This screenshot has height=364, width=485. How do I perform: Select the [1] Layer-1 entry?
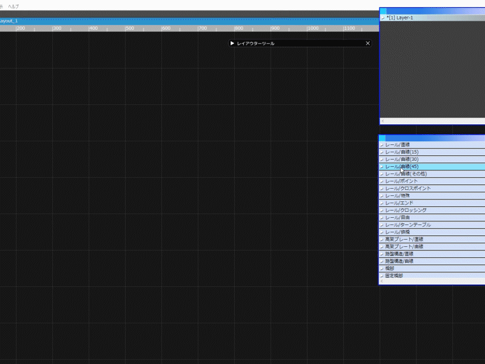point(400,18)
